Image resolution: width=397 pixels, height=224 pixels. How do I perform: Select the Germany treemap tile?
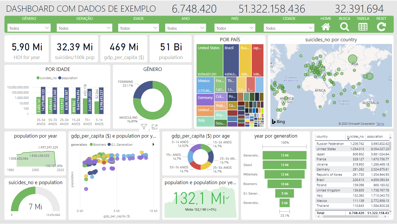pos(205,99)
